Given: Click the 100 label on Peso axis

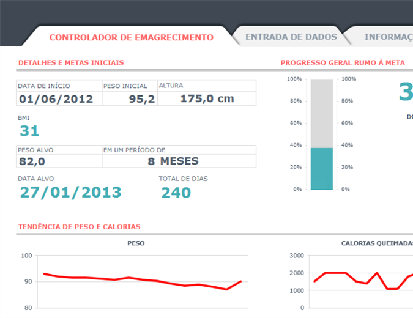Looking at the screenshot, I should point(26,256).
